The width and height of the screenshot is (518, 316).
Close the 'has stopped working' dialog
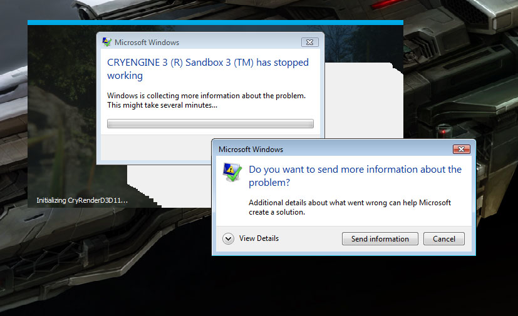coord(309,43)
